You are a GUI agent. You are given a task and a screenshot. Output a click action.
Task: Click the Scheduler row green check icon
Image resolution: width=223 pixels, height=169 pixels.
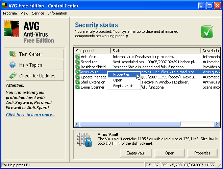coord(78,62)
